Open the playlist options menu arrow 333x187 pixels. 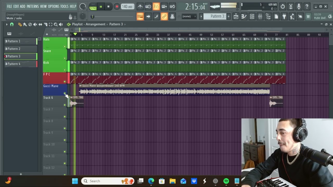7,24
